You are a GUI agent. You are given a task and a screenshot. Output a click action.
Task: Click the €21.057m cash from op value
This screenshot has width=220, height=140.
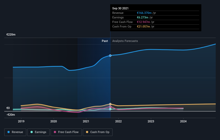(143, 26)
